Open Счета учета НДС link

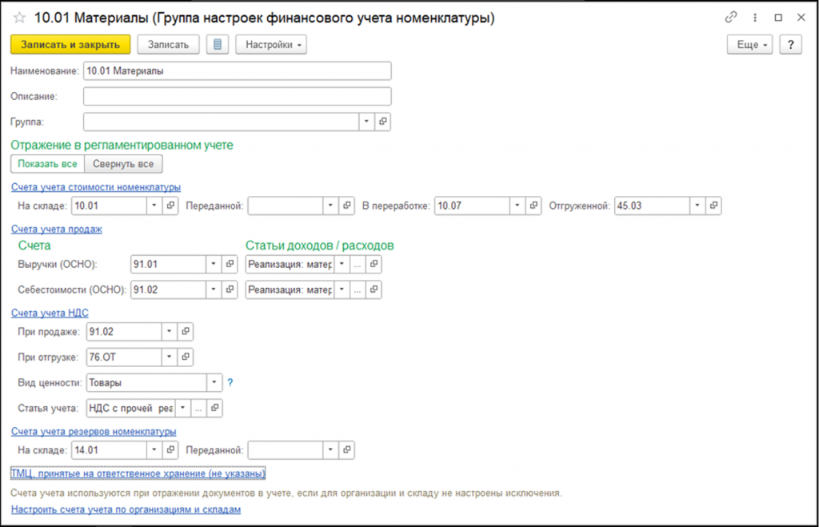coord(50,313)
